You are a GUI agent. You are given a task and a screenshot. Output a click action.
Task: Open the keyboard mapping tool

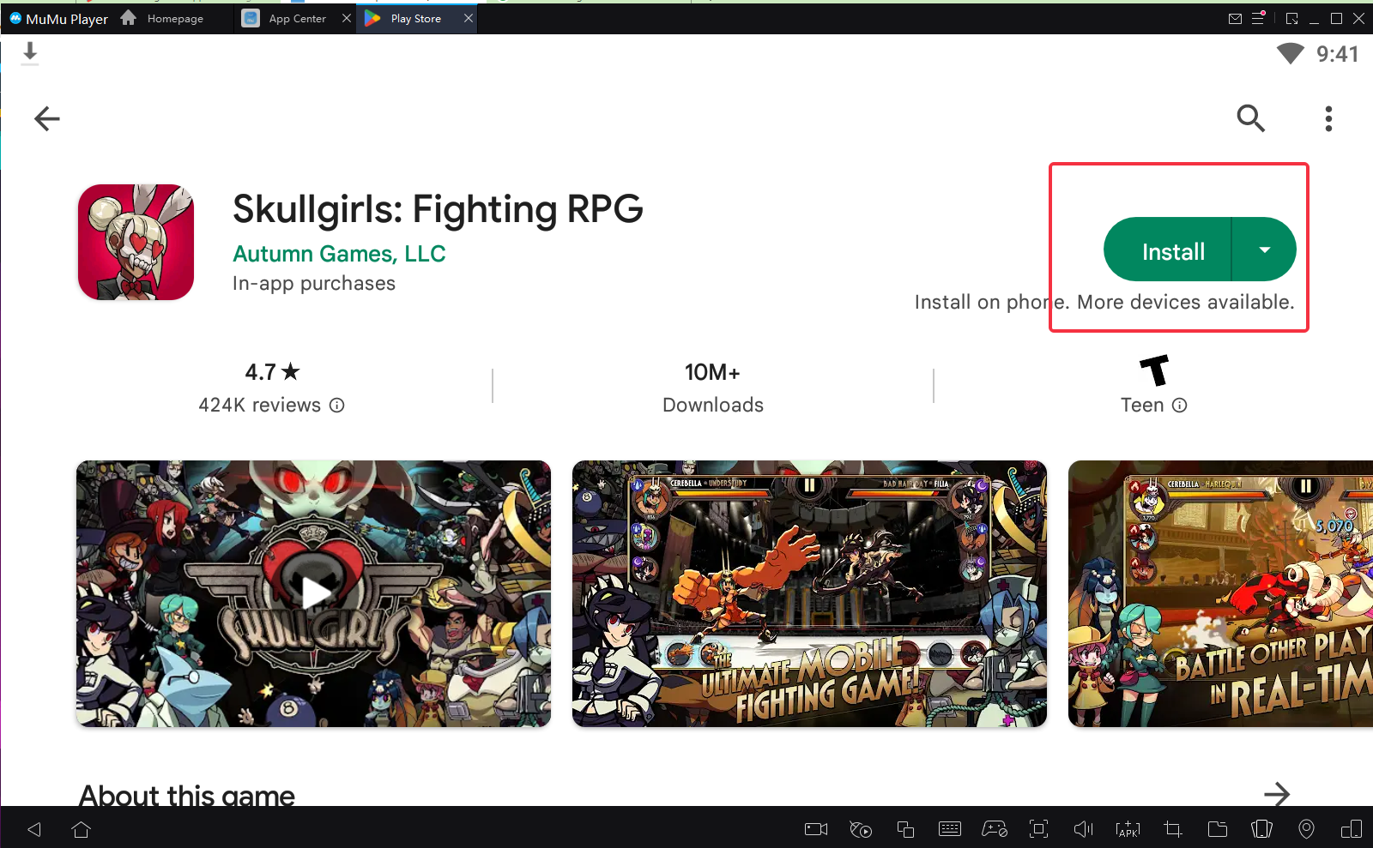(x=950, y=829)
